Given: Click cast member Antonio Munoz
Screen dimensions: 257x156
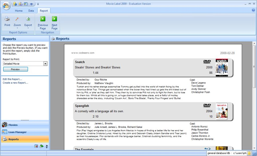Looking at the screenshot, I should [x=199, y=126].
